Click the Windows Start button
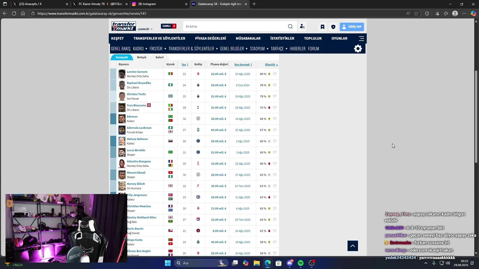 coord(168,263)
